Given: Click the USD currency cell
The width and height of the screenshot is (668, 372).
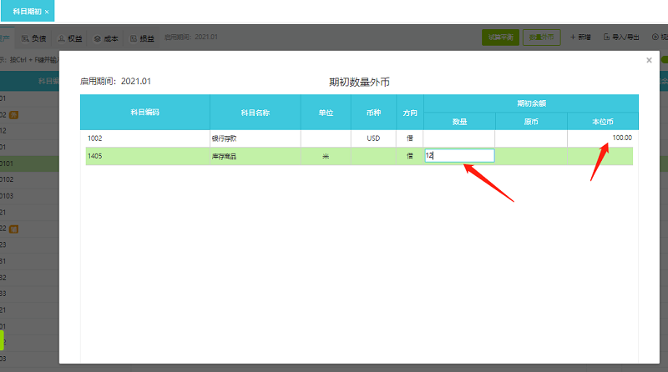Looking at the screenshot, I should pyautogui.click(x=373, y=138).
